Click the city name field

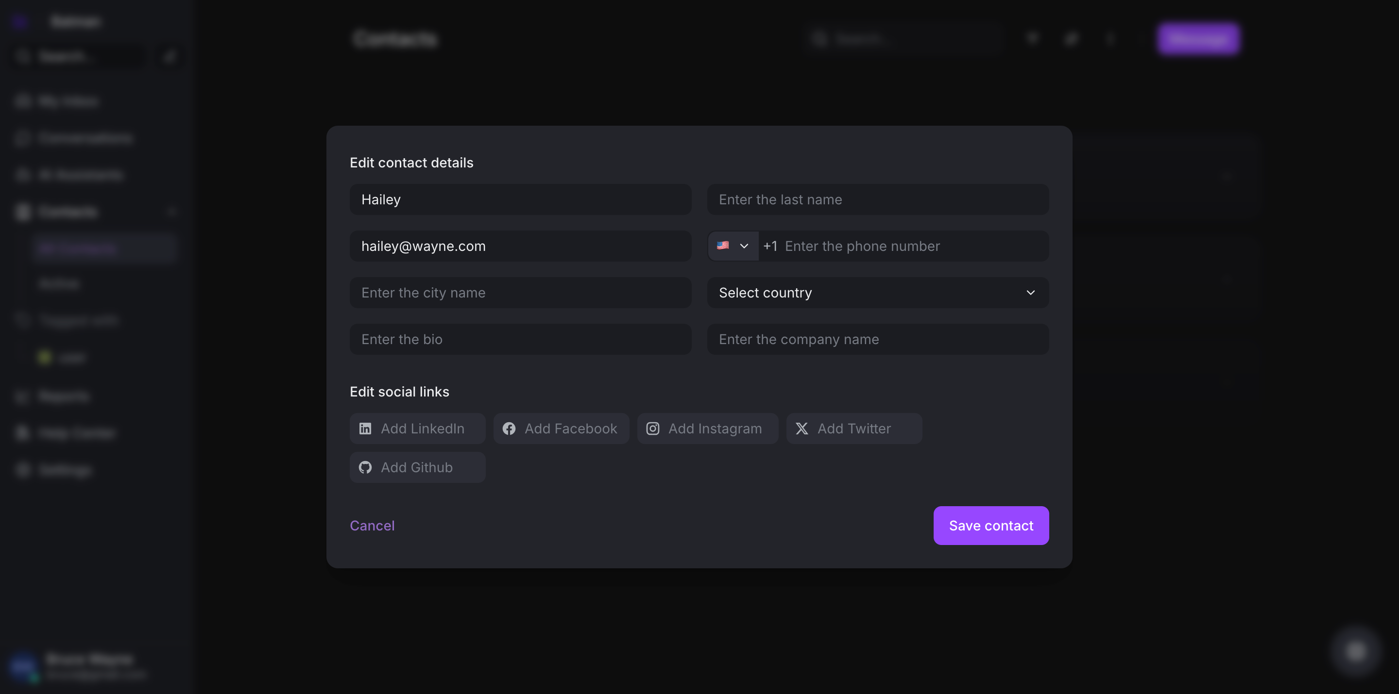[520, 293]
